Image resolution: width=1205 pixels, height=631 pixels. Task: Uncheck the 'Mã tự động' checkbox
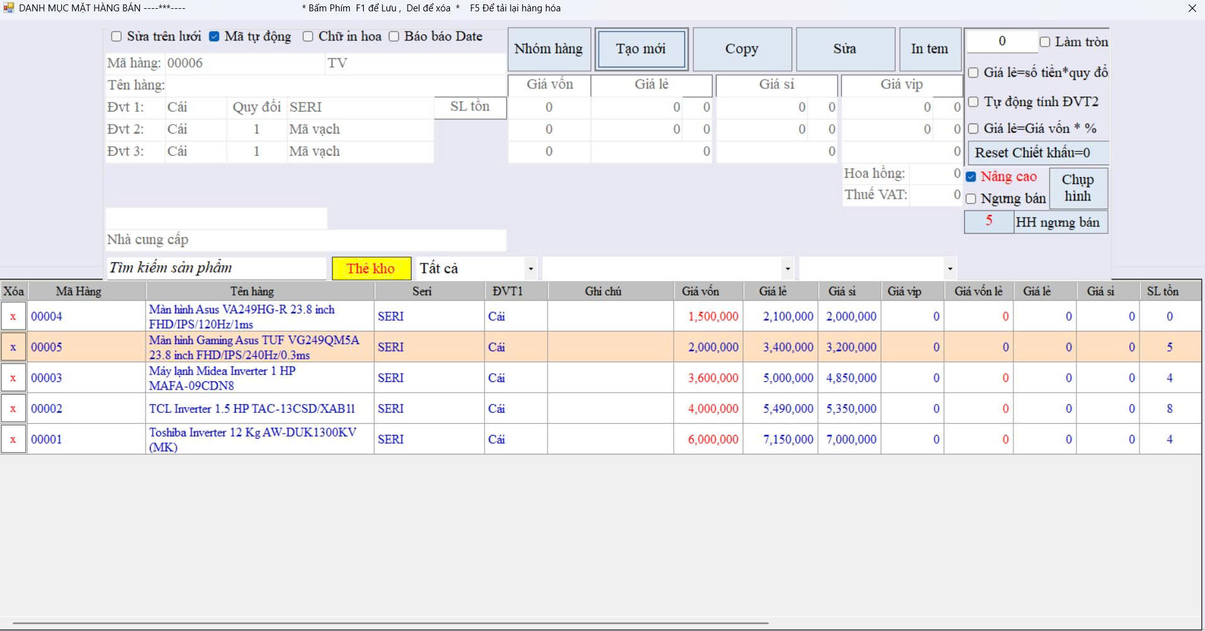coord(214,37)
